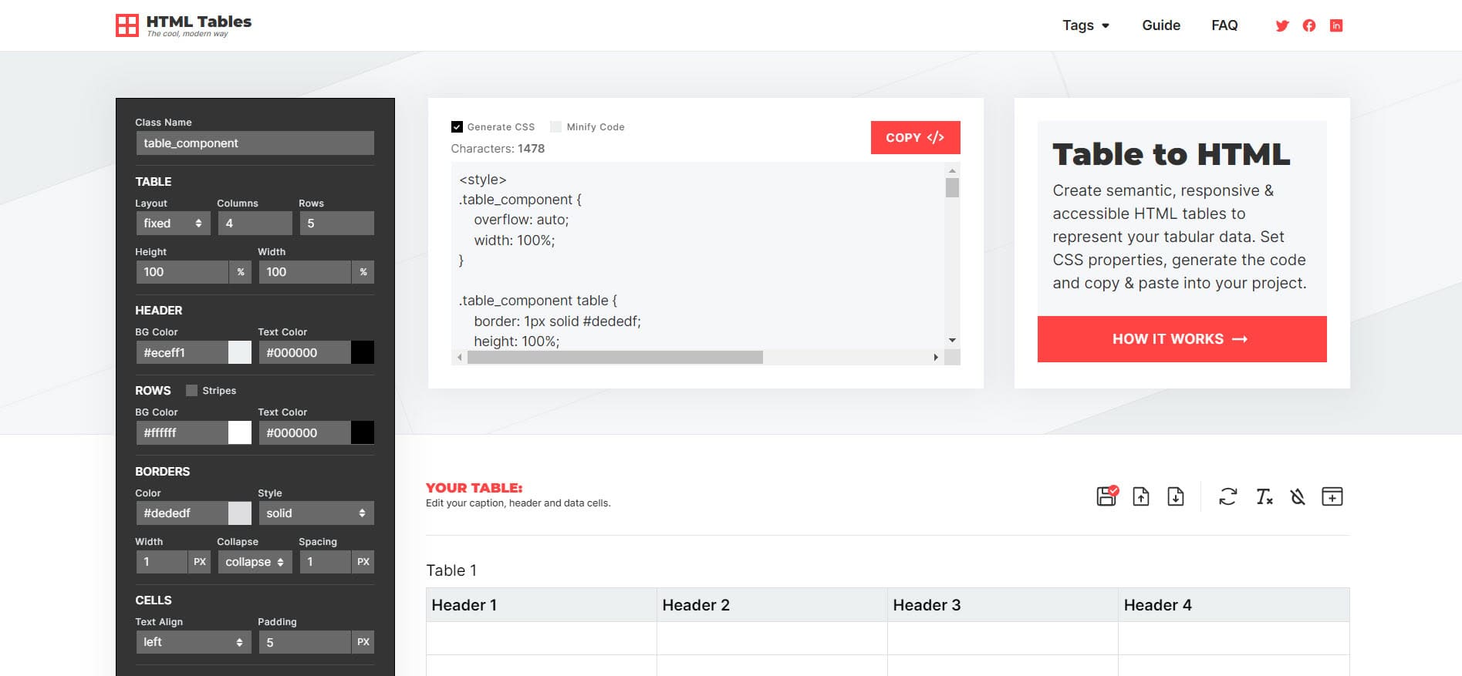Click the clear text formatting icon
This screenshot has height=676, width=1462.
point(1264,496)
